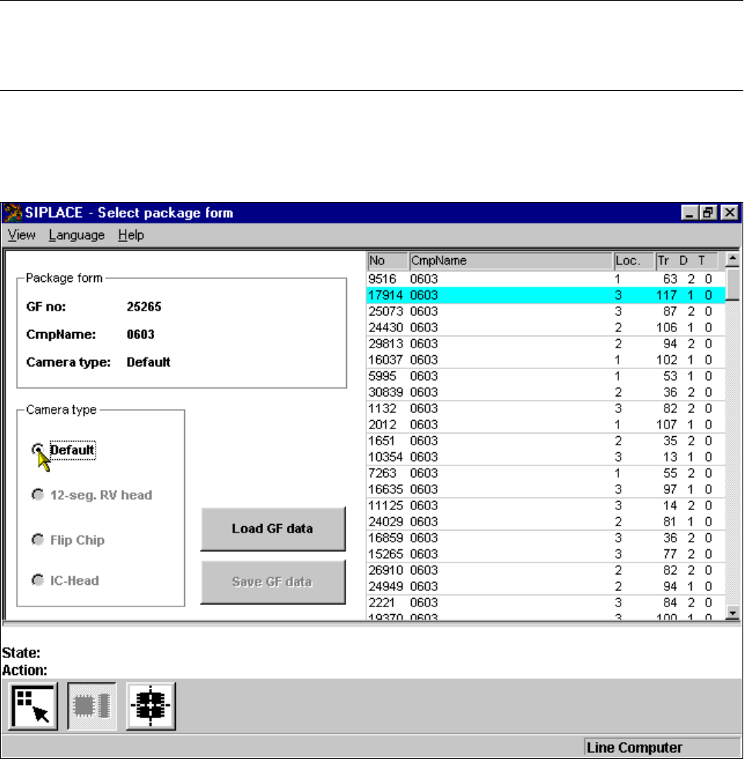Select the Default camera type radio button
This screenshot has height=759, width=744.
point(38,450)
